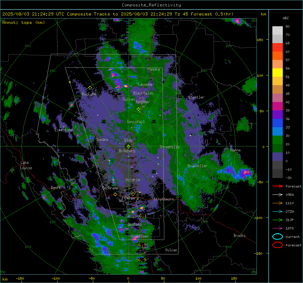Click the white 09EA arrow icon
The width and height of the screenshot is (303, 283).
click(x=277, y=195)
